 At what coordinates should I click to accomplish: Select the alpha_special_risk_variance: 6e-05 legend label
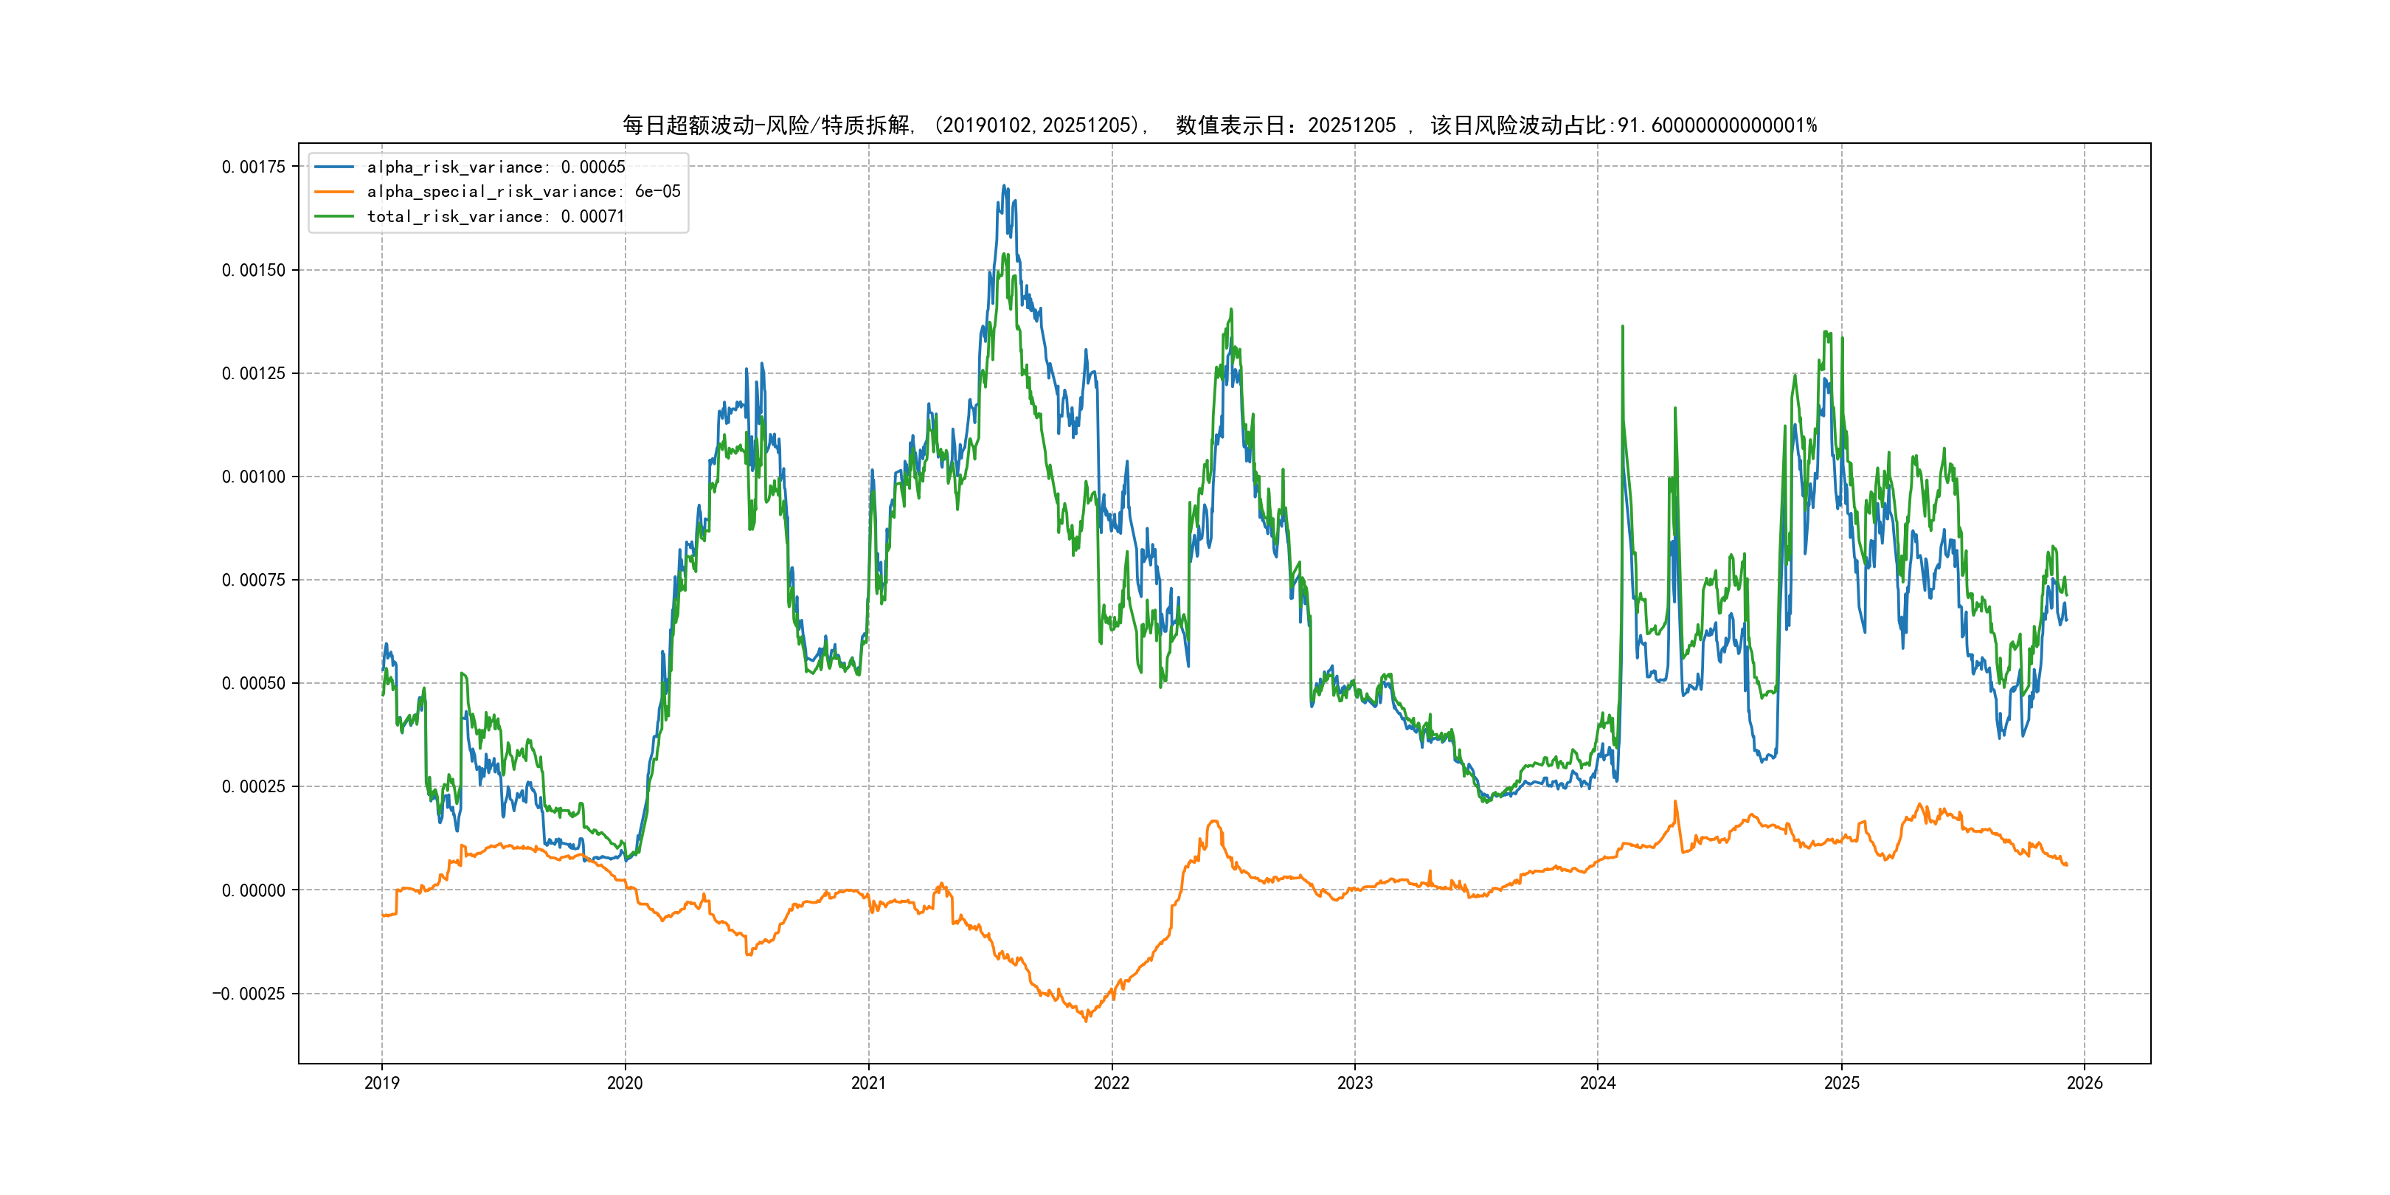(x=523, y=191)
